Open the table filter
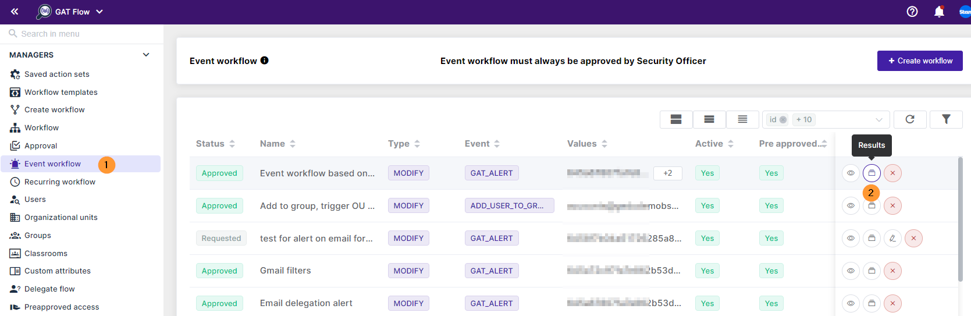Image resolution: width=971 pixels, height=316 pixels. (x=946, y=119)
